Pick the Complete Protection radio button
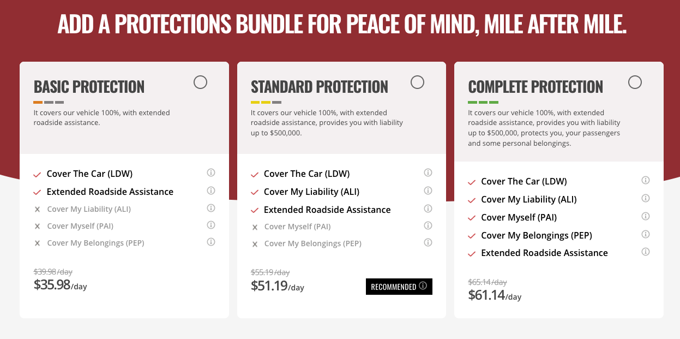This screenshot has width=680, height=339. (x=635, y=82)
